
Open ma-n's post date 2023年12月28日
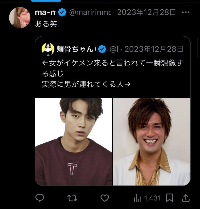point(146,12)
